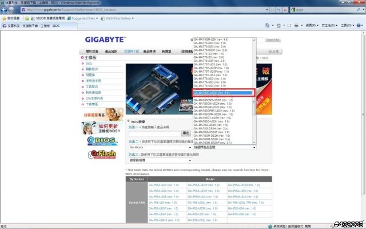Open the how to update BIOS banner
Image resolution: width=366 pixels, height=229 pixels.
(x=102, y=128)
